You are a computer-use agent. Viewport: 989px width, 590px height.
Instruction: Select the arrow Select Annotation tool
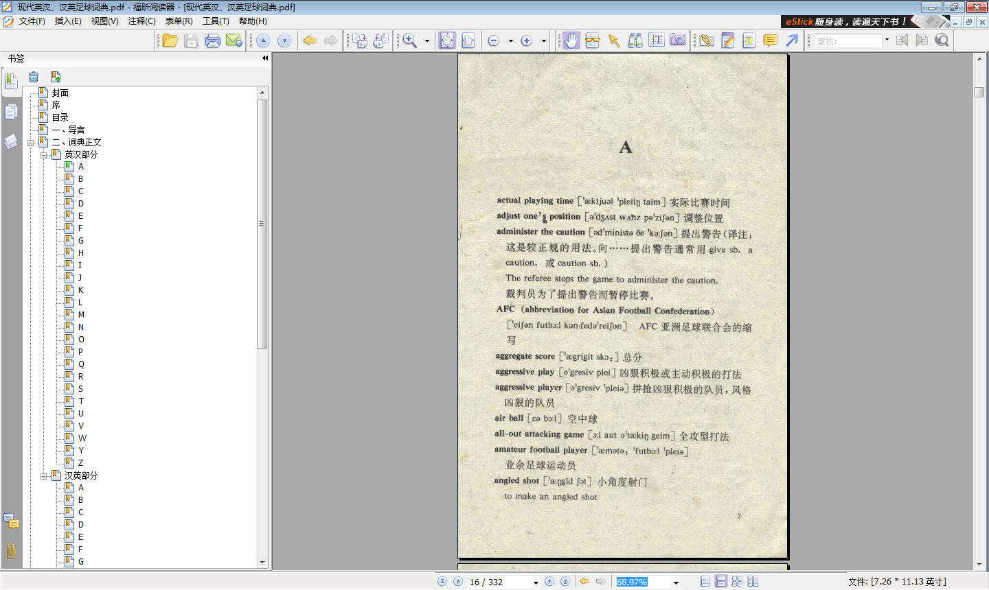click(614, 40)
